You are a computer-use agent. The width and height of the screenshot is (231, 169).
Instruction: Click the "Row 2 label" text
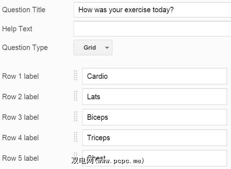[21, 97]
